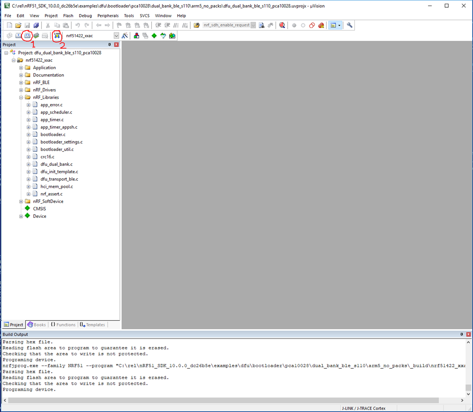The width and height of the screenshot is (473, 412).
Task: Click the Find (document search) icon
Action: (x=262, y=25)
